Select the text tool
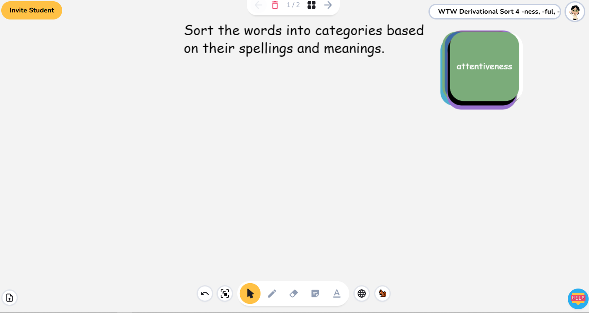Viewport: 589px width, 313px height. click(336, 294)
